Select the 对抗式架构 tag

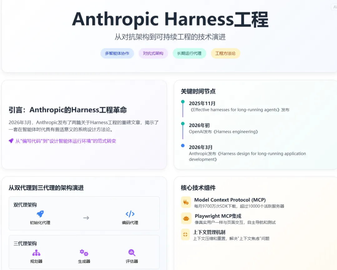coord(153,53)
